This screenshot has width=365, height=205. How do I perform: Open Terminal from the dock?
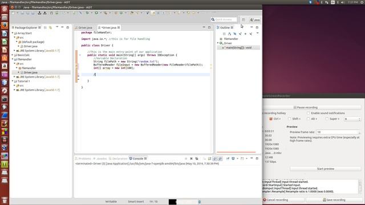pyautogui.click(x=5, y=99)
